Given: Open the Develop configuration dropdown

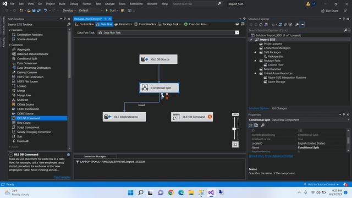Looking at the screenshot, I should [x=69, y=10].
